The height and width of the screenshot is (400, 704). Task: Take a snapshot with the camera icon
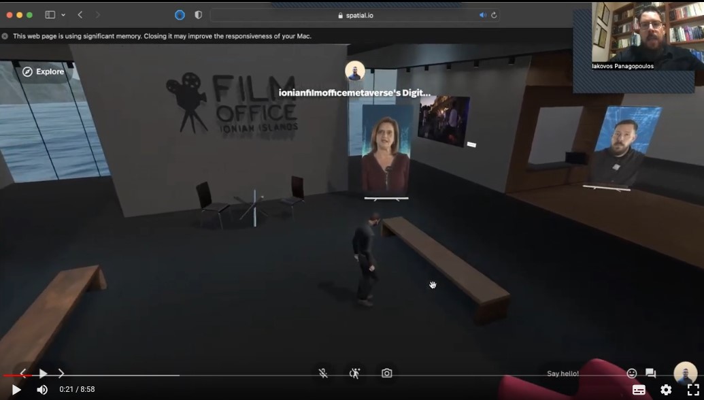[386, 373]
